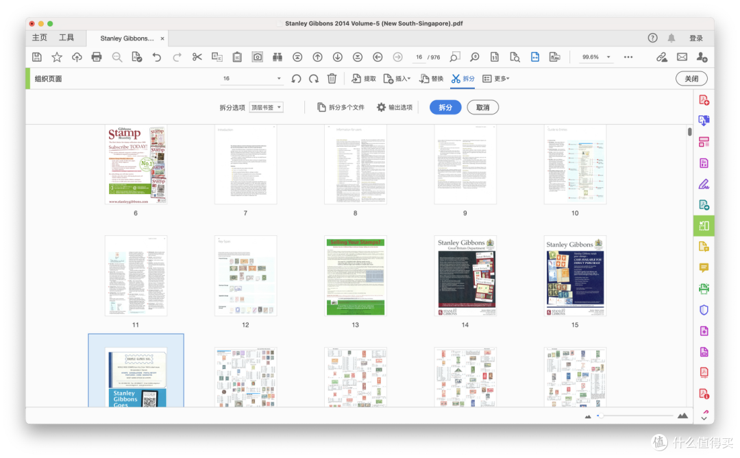The width and height of the screenshot is (740, 458).
Task: Open 输出选项 output options
Action: tap(395, 108)
